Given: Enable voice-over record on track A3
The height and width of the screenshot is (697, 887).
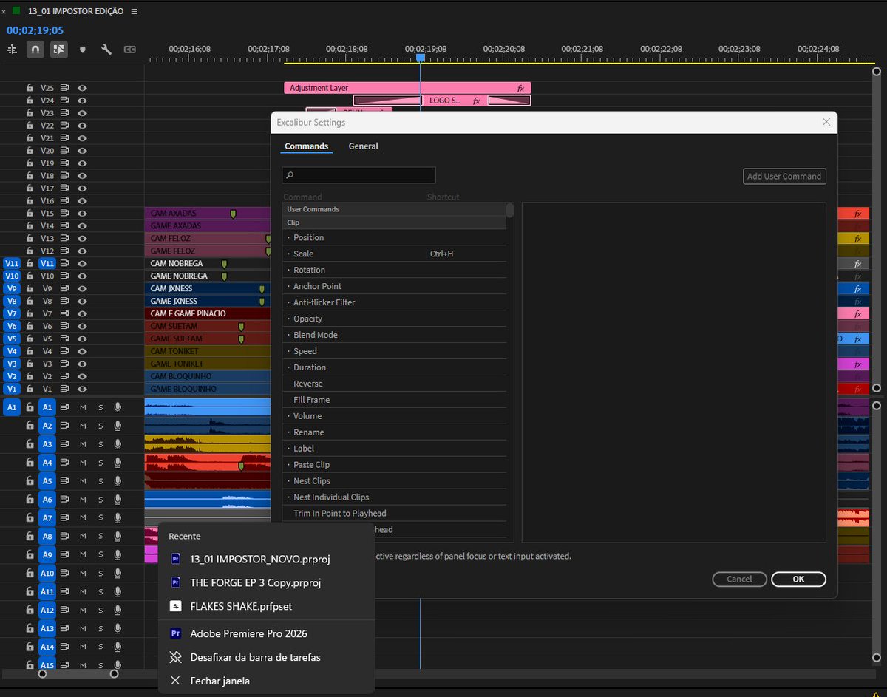Looking at the screenshot, I should click(118, 444).
